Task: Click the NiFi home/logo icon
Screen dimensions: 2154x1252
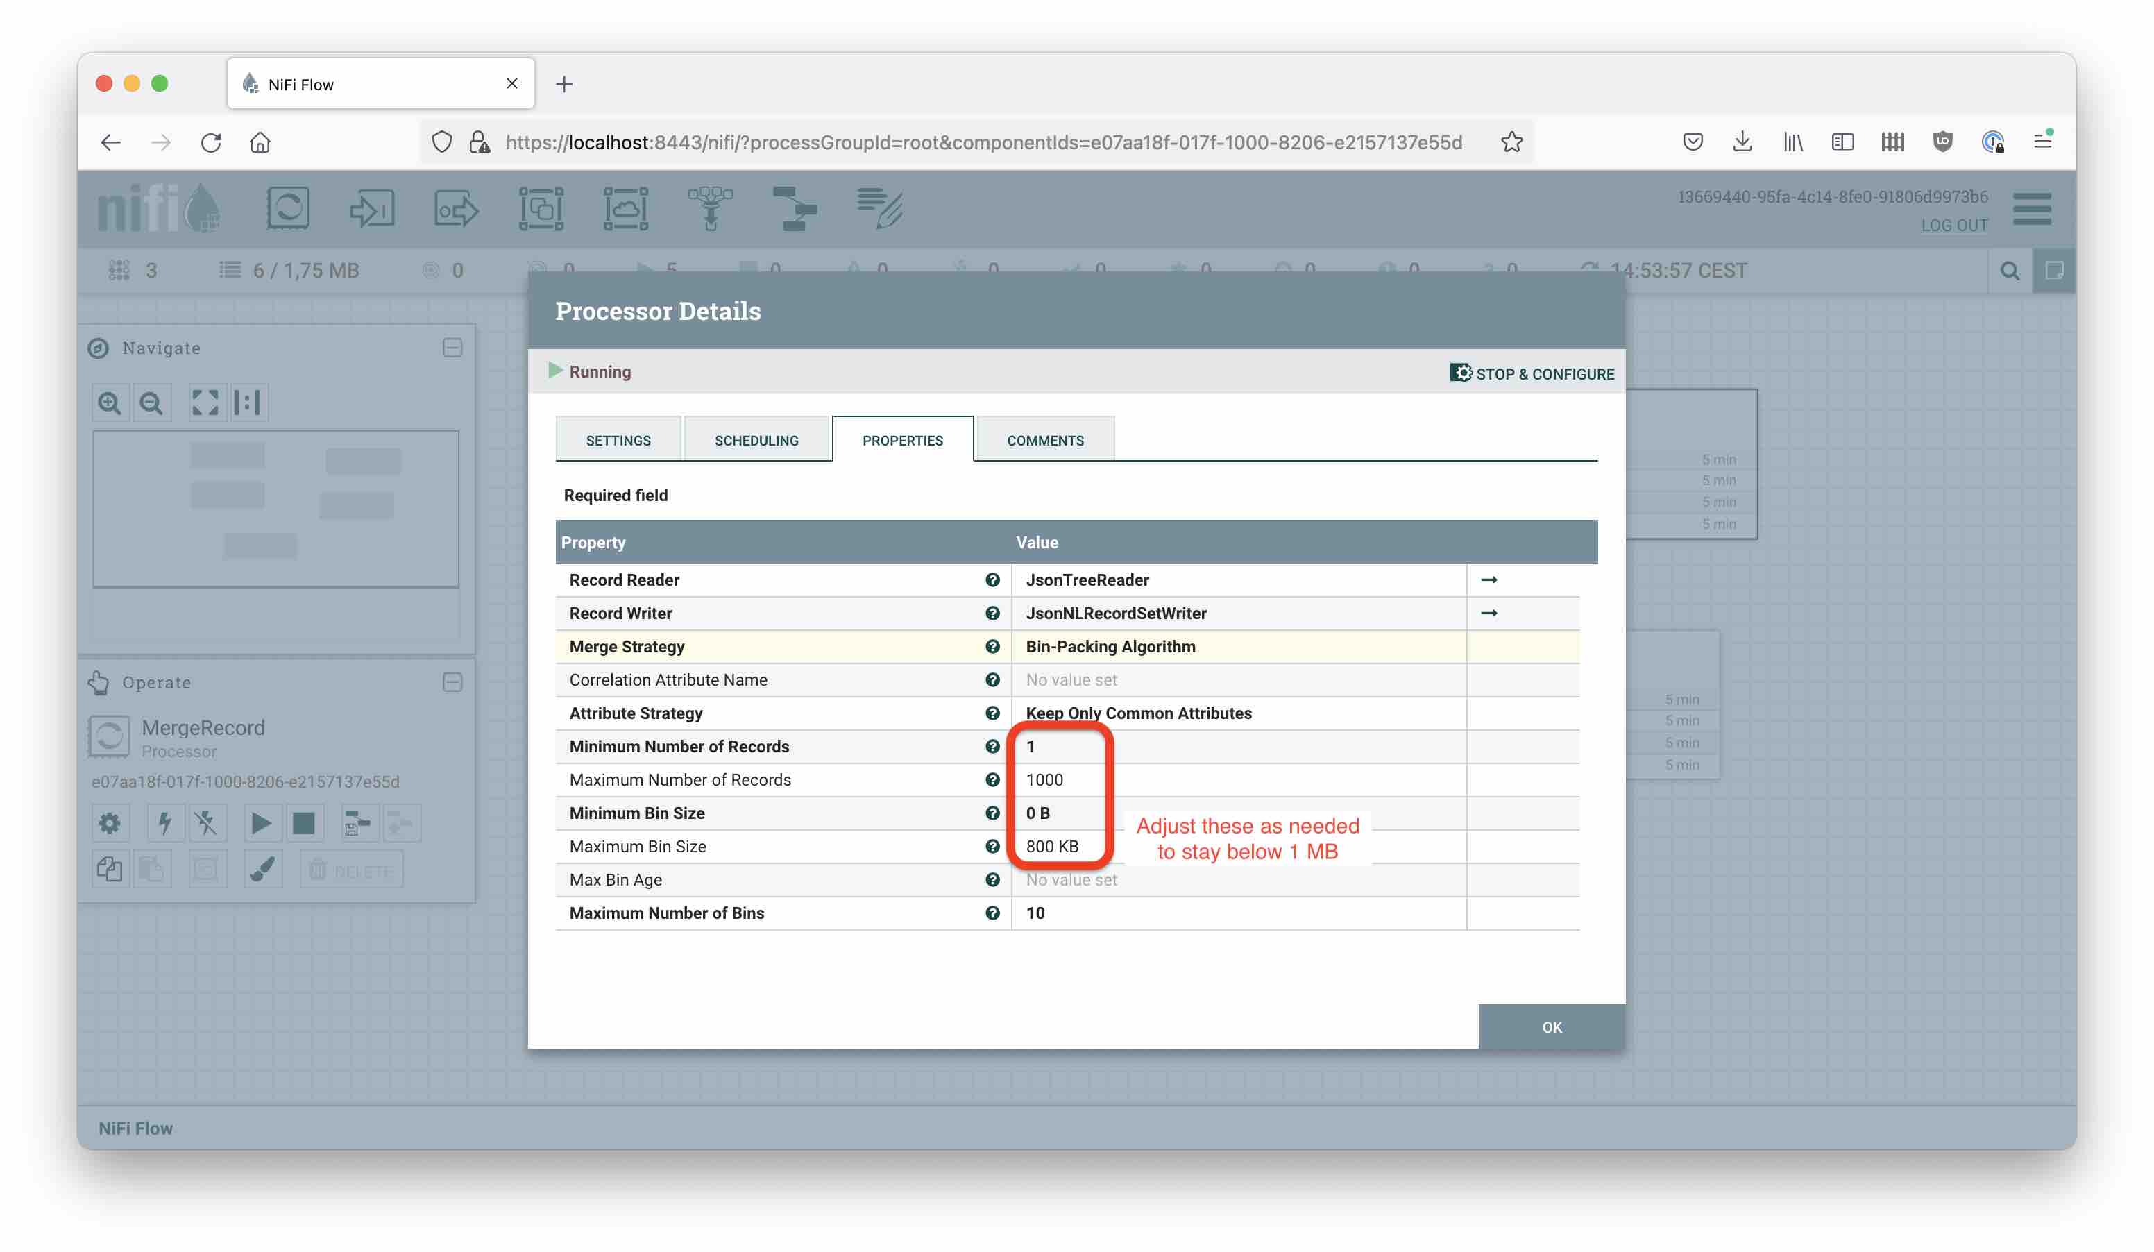Action: (x=160, y=208)
